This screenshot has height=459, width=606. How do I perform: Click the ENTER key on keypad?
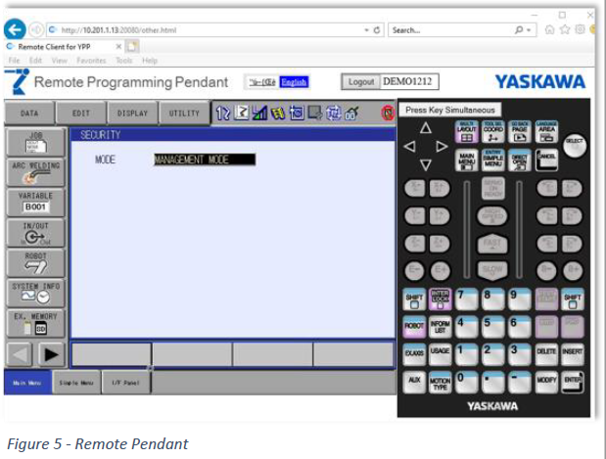573,382
